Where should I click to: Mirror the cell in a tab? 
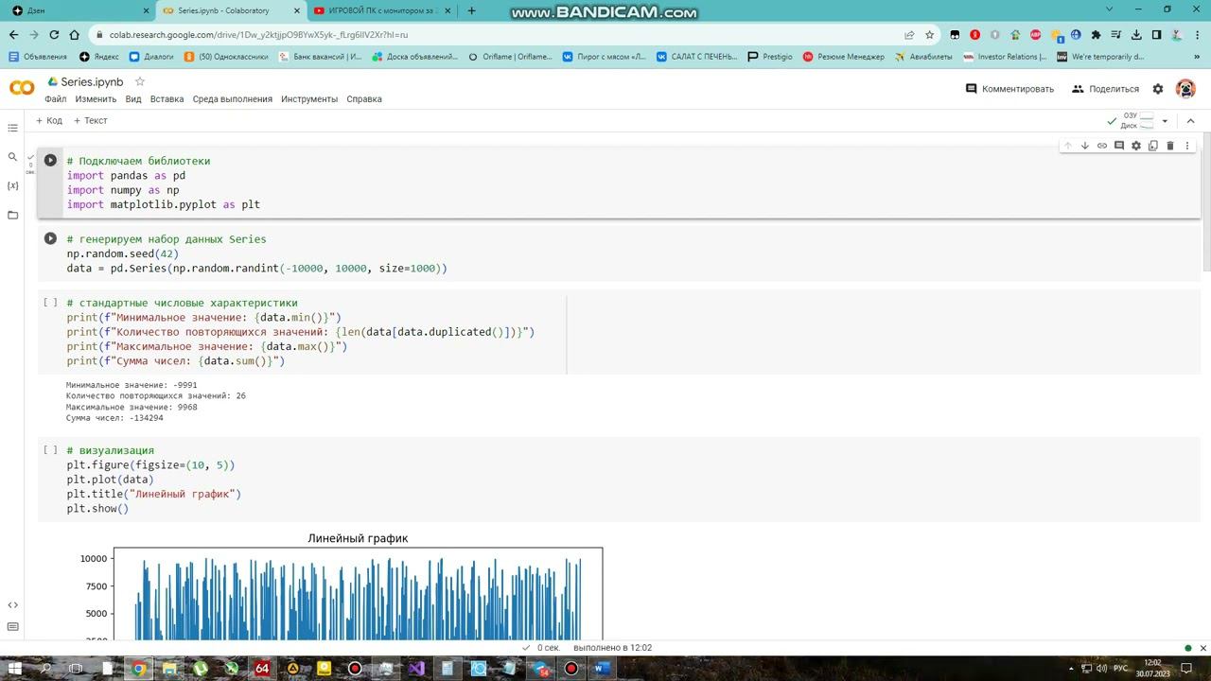click(x=1153, y=146)
